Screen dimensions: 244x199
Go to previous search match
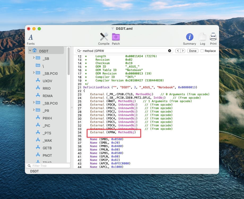178,51
